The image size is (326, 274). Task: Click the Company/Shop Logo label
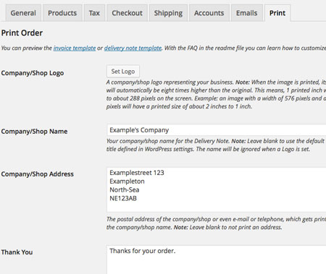[x=33, y=73]
